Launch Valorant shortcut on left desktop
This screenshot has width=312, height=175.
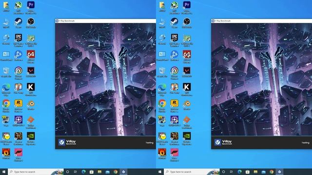pyautogui.click(x=31, y=70)
